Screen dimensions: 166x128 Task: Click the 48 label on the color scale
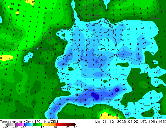click(75, 127)
